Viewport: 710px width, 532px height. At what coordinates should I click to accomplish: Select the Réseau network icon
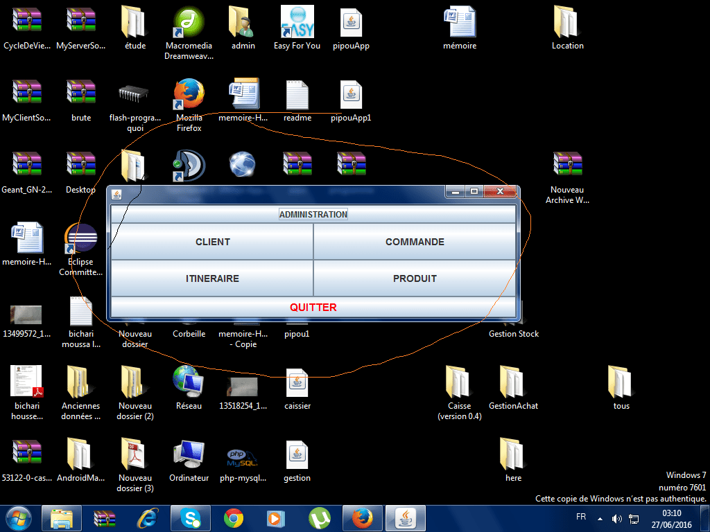[x=189, y=382]
